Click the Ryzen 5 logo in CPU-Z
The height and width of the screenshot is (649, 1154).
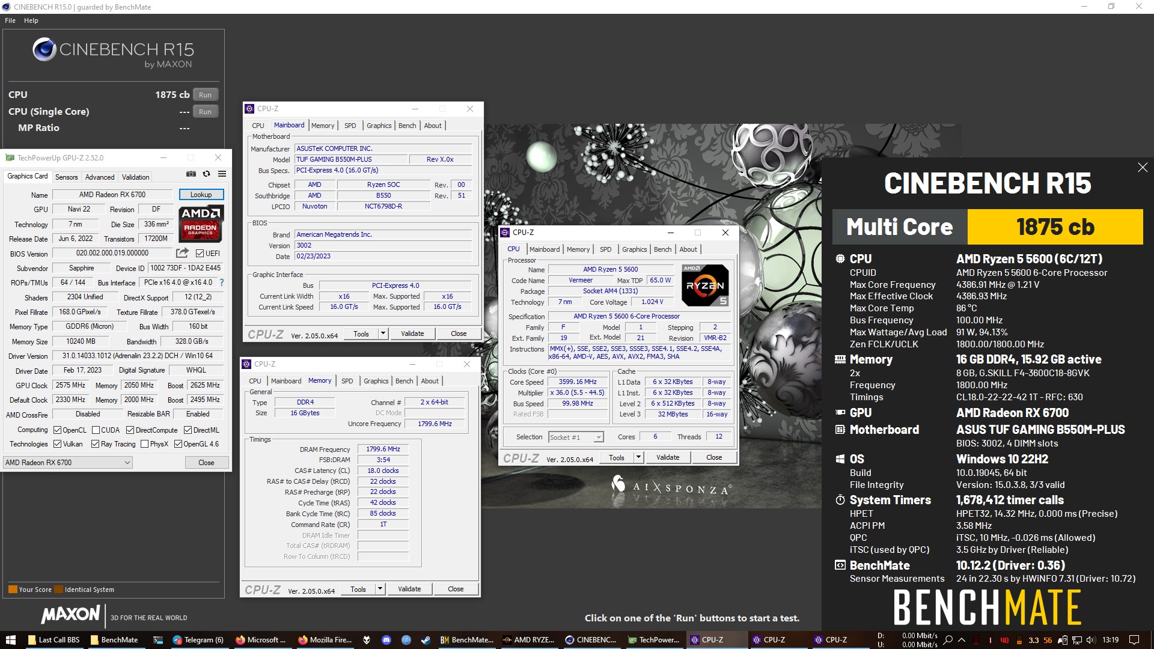pos(705,285)
